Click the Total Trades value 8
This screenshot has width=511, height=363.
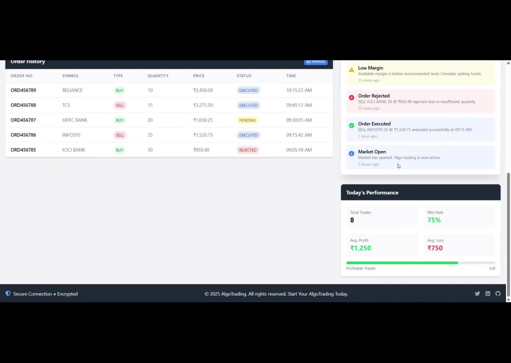pyautogui.click(x=352, y=220)
